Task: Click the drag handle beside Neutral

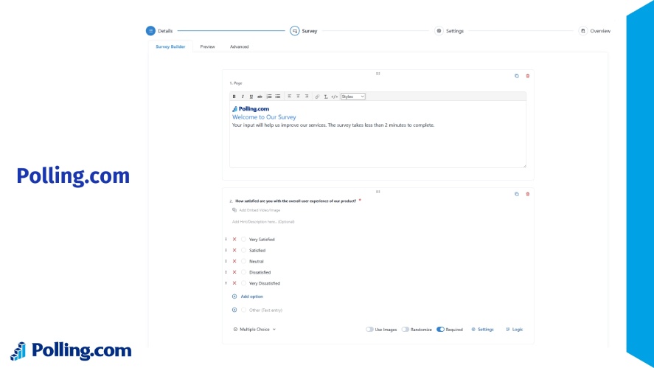Action: coord(226,261)
